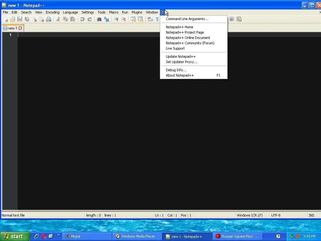Launch Internet Explorer from quick launch
The height and width of the screenshot is (241, 321).
point(37,236)
